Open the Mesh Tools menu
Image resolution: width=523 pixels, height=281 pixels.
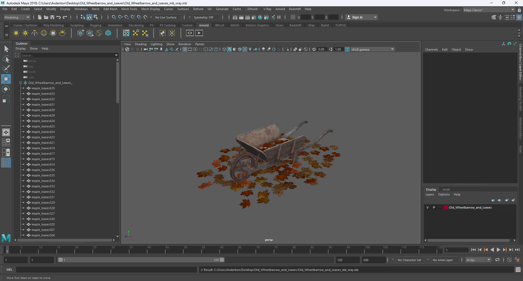[129, 9]
